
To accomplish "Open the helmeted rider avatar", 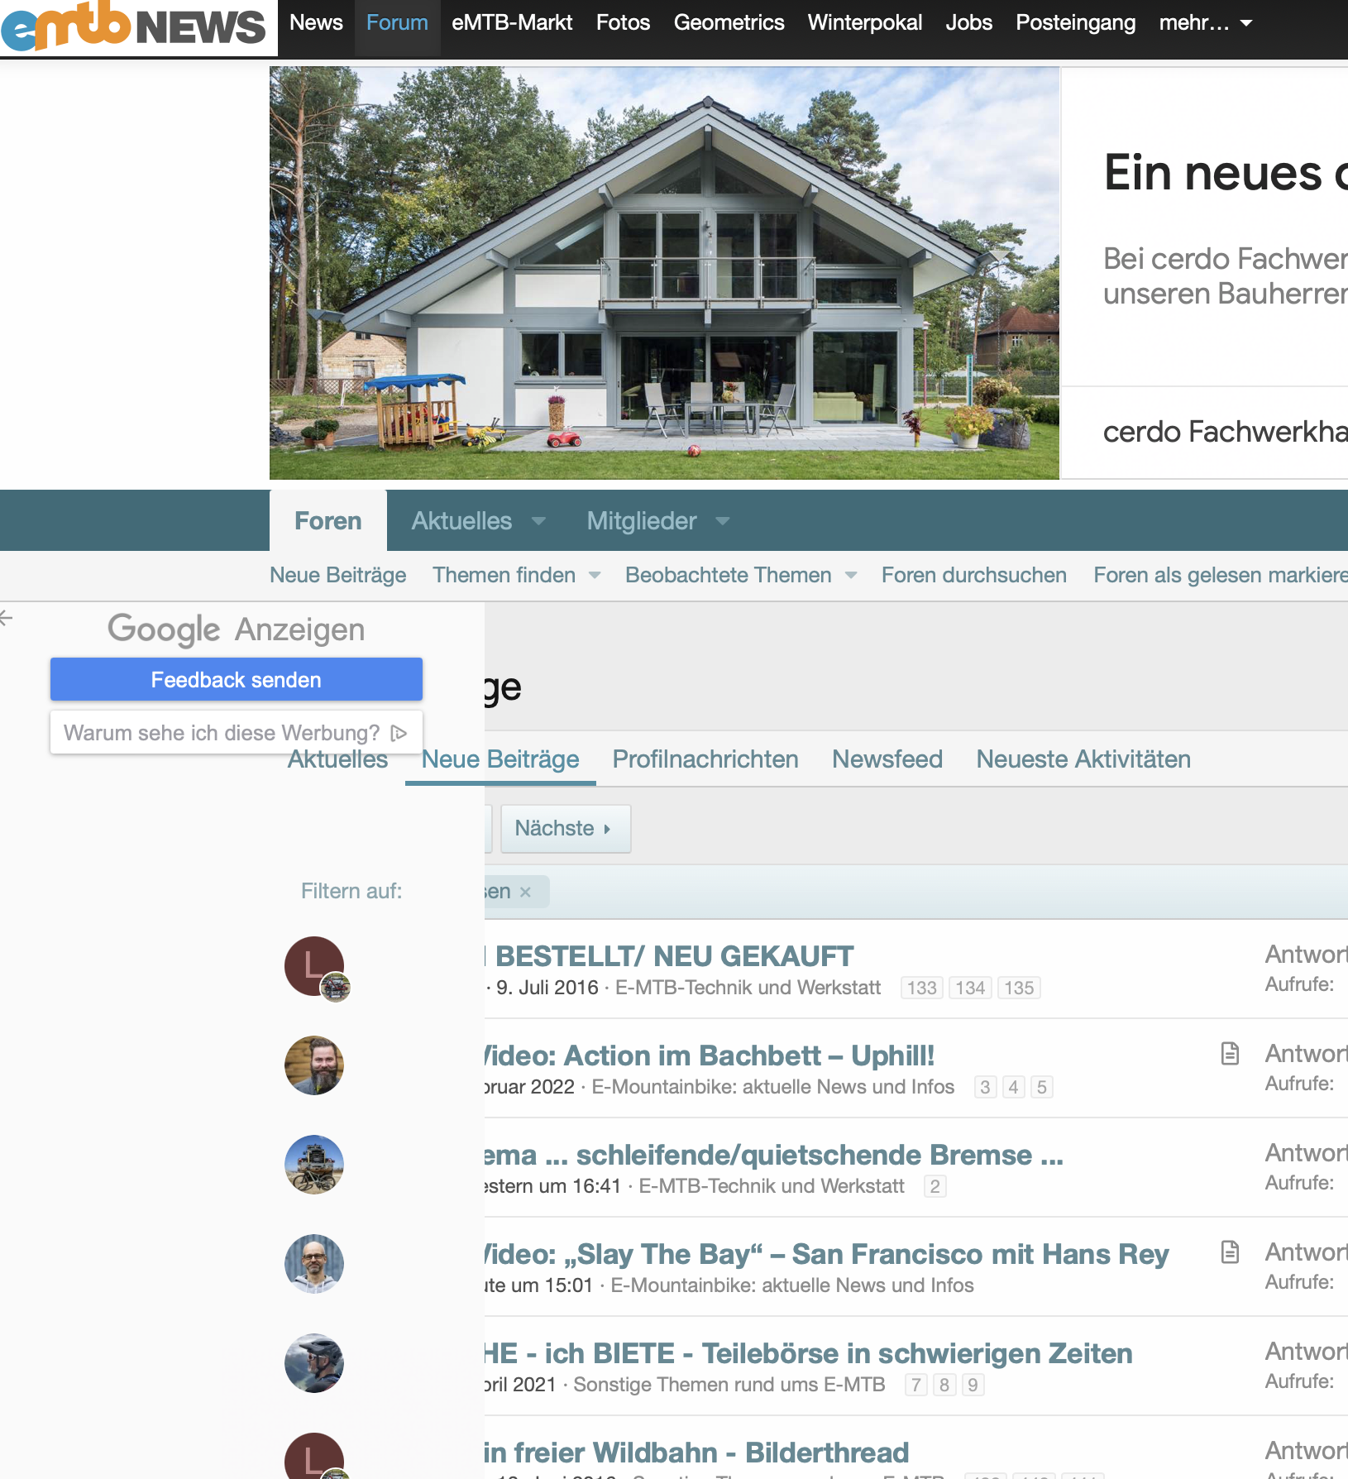I will [314, 1363].
